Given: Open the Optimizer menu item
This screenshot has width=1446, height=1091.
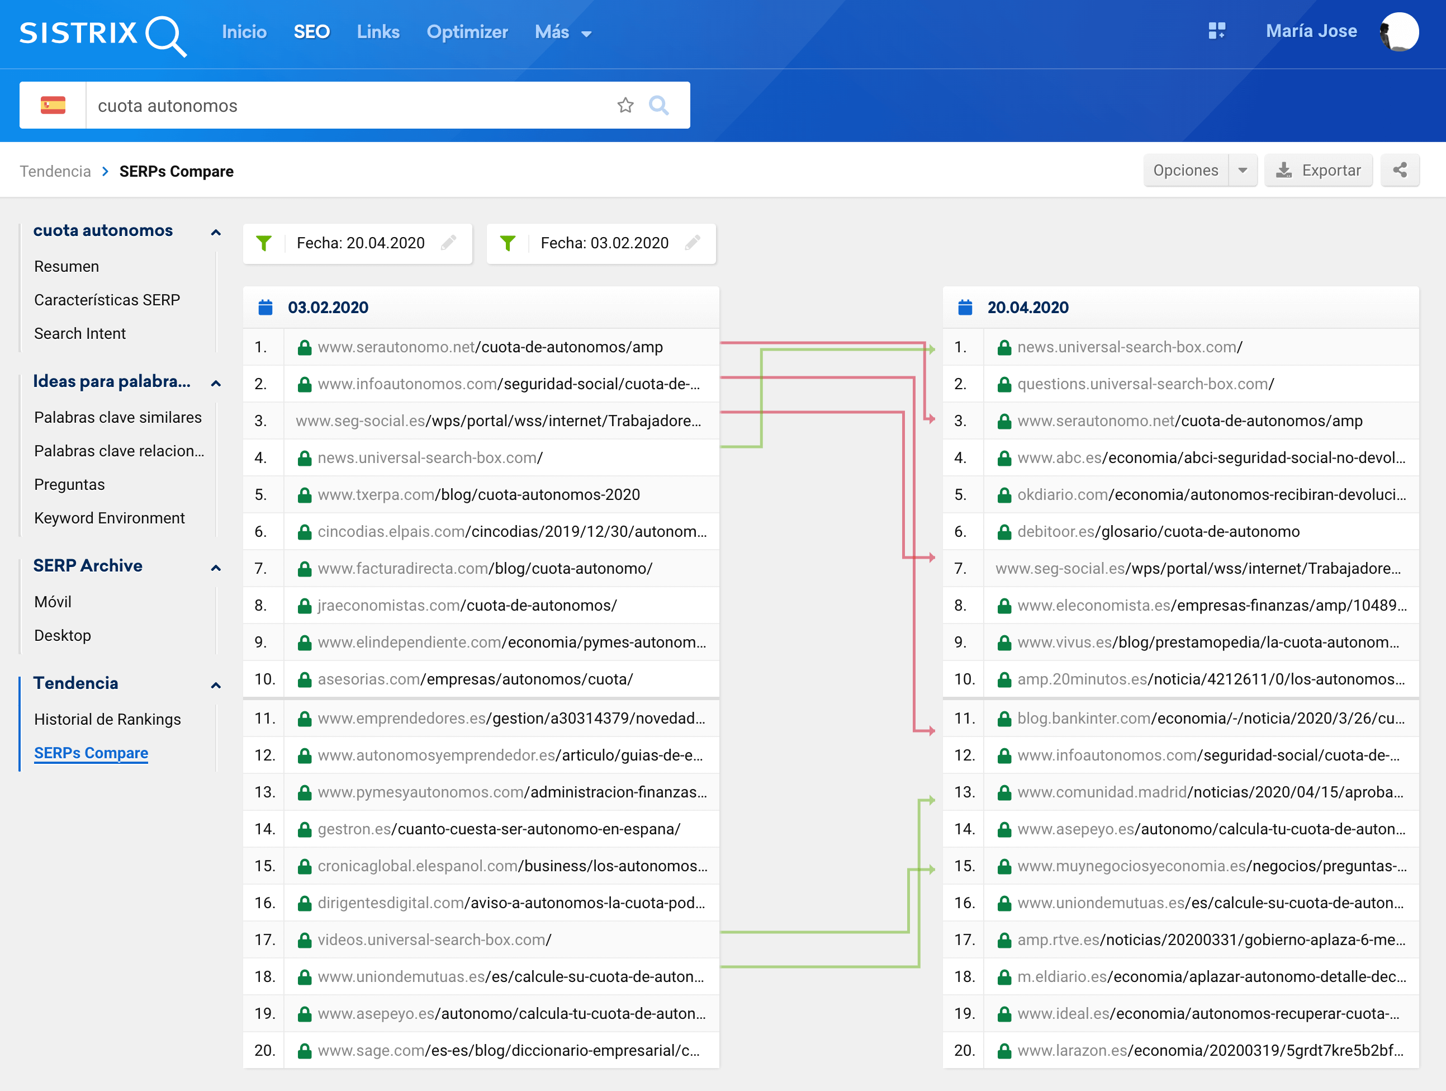Looking at the screenshot, I should (467, 32).
